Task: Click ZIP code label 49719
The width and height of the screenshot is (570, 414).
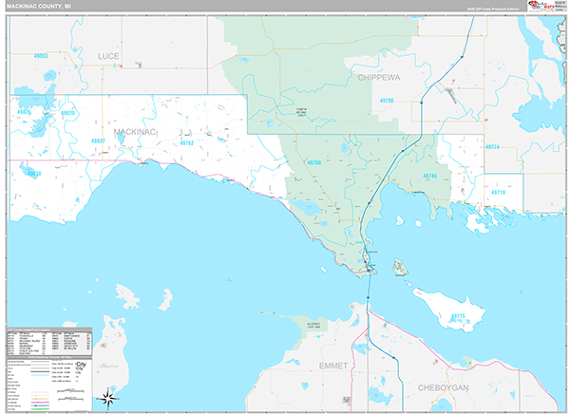Action: point(498,192)
